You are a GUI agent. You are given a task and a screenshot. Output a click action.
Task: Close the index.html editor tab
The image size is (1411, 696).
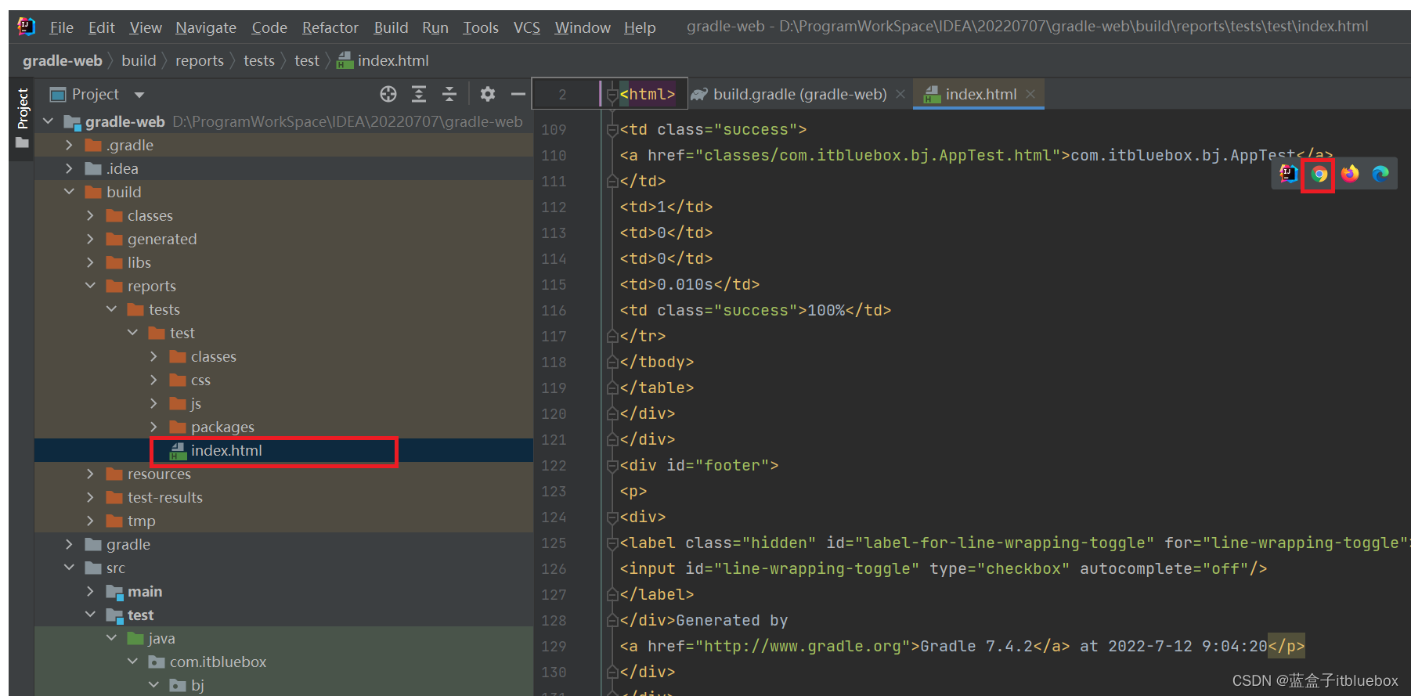coord(1030,94)
